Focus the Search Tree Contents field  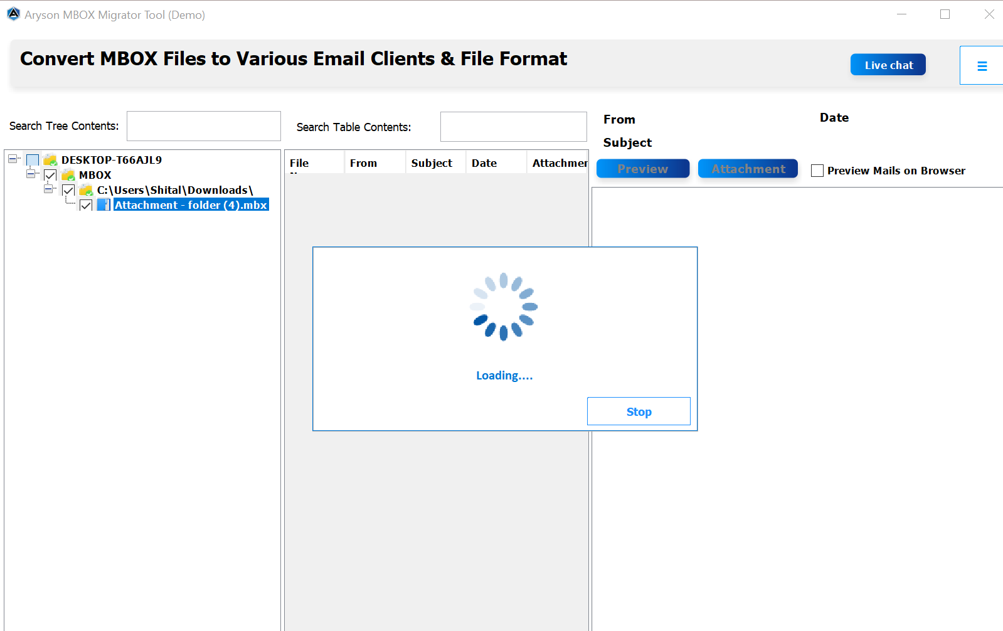tap(203, 126)
